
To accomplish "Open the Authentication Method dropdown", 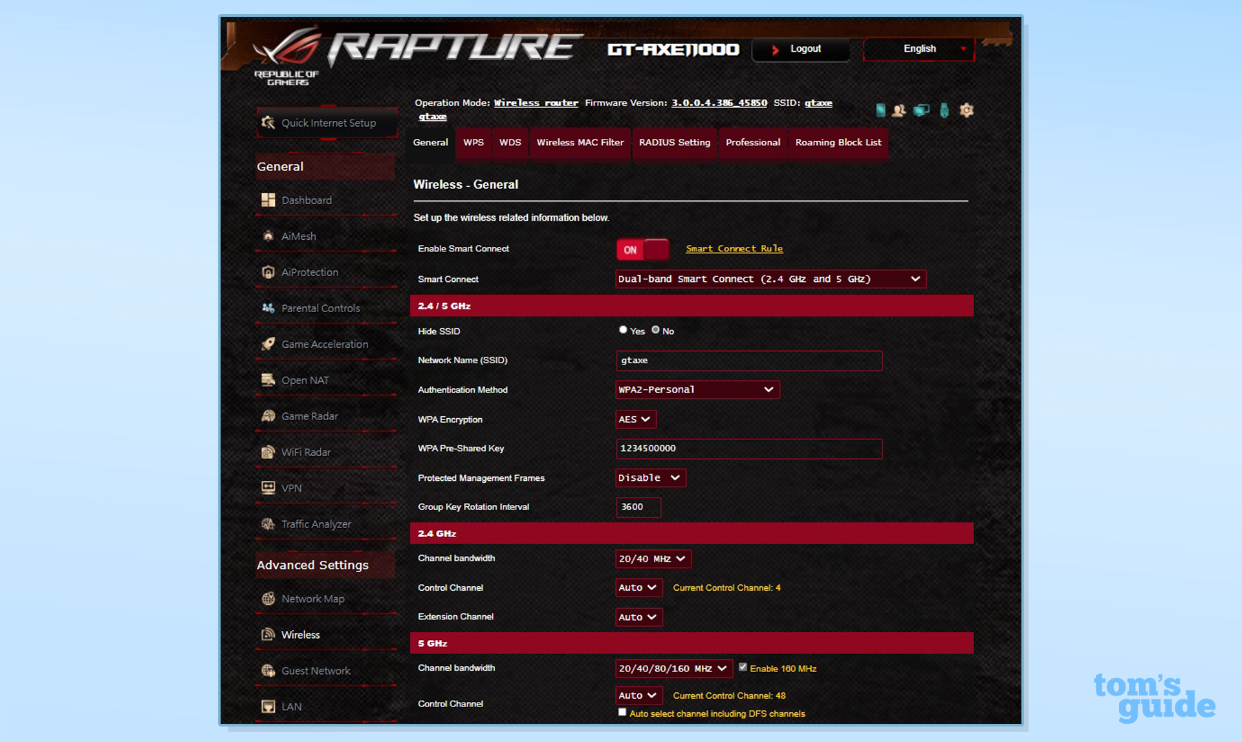I will [x=697, y=390].
